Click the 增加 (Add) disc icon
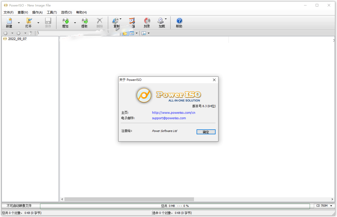Screen dimensions: 337x217 click(x=66, y=21)
